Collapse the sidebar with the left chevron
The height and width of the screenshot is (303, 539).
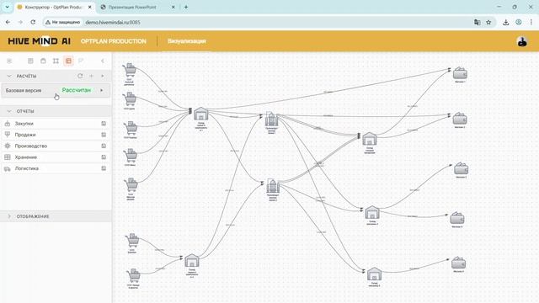click(103, 61)
